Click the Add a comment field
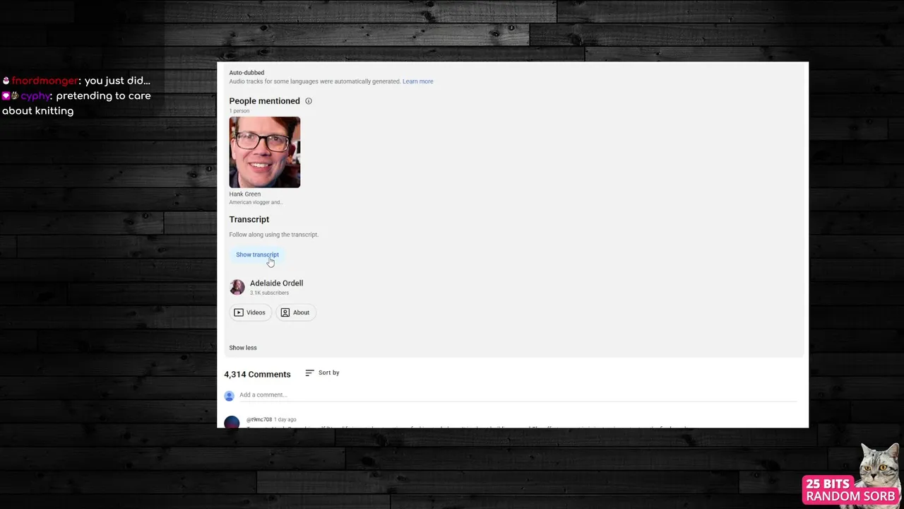The height and width of the screenshot is (509, 904). pos(518,395)
